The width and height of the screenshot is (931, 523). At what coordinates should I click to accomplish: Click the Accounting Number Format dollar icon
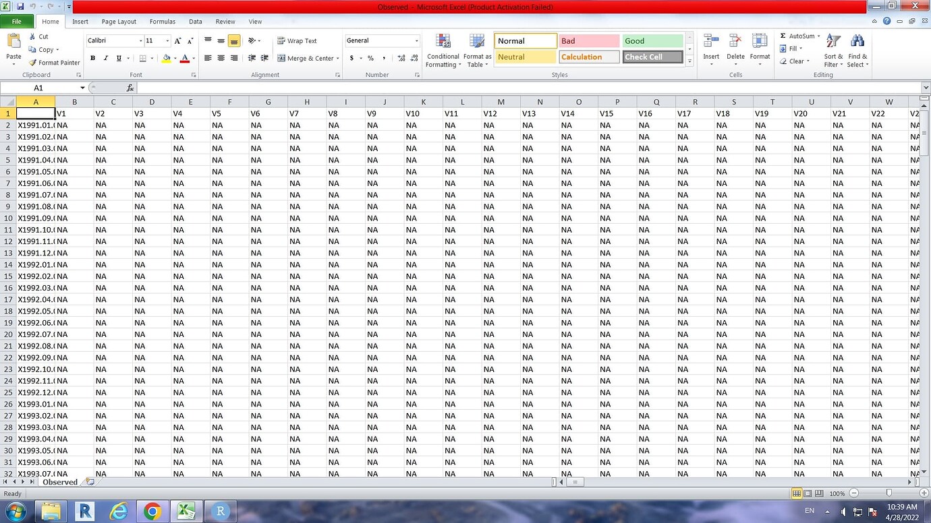click(351, 59)
